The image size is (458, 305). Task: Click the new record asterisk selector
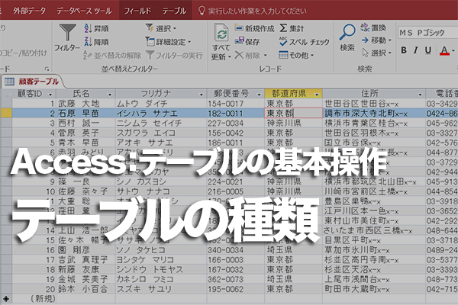[x=6, y=299]
